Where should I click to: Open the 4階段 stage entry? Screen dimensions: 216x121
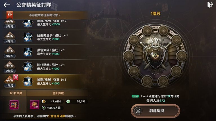tap(44, 37)
